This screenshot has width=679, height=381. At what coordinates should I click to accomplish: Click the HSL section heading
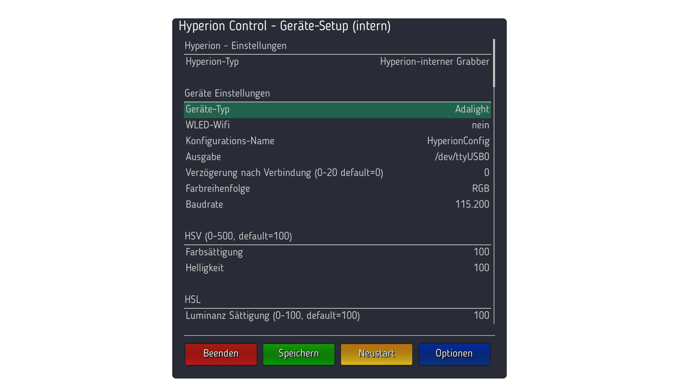coord(192,300)
